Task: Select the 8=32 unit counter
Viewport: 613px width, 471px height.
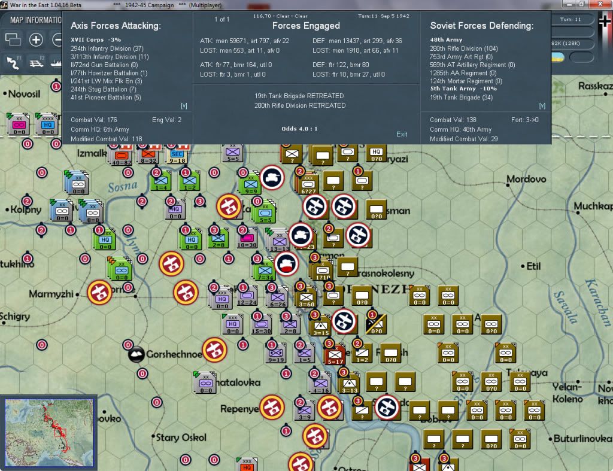Action: click(148, 155)
